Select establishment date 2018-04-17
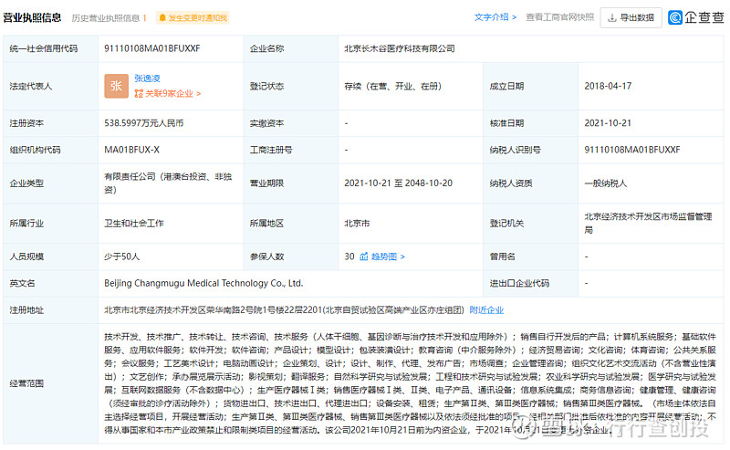 click(x=608, y=86)
